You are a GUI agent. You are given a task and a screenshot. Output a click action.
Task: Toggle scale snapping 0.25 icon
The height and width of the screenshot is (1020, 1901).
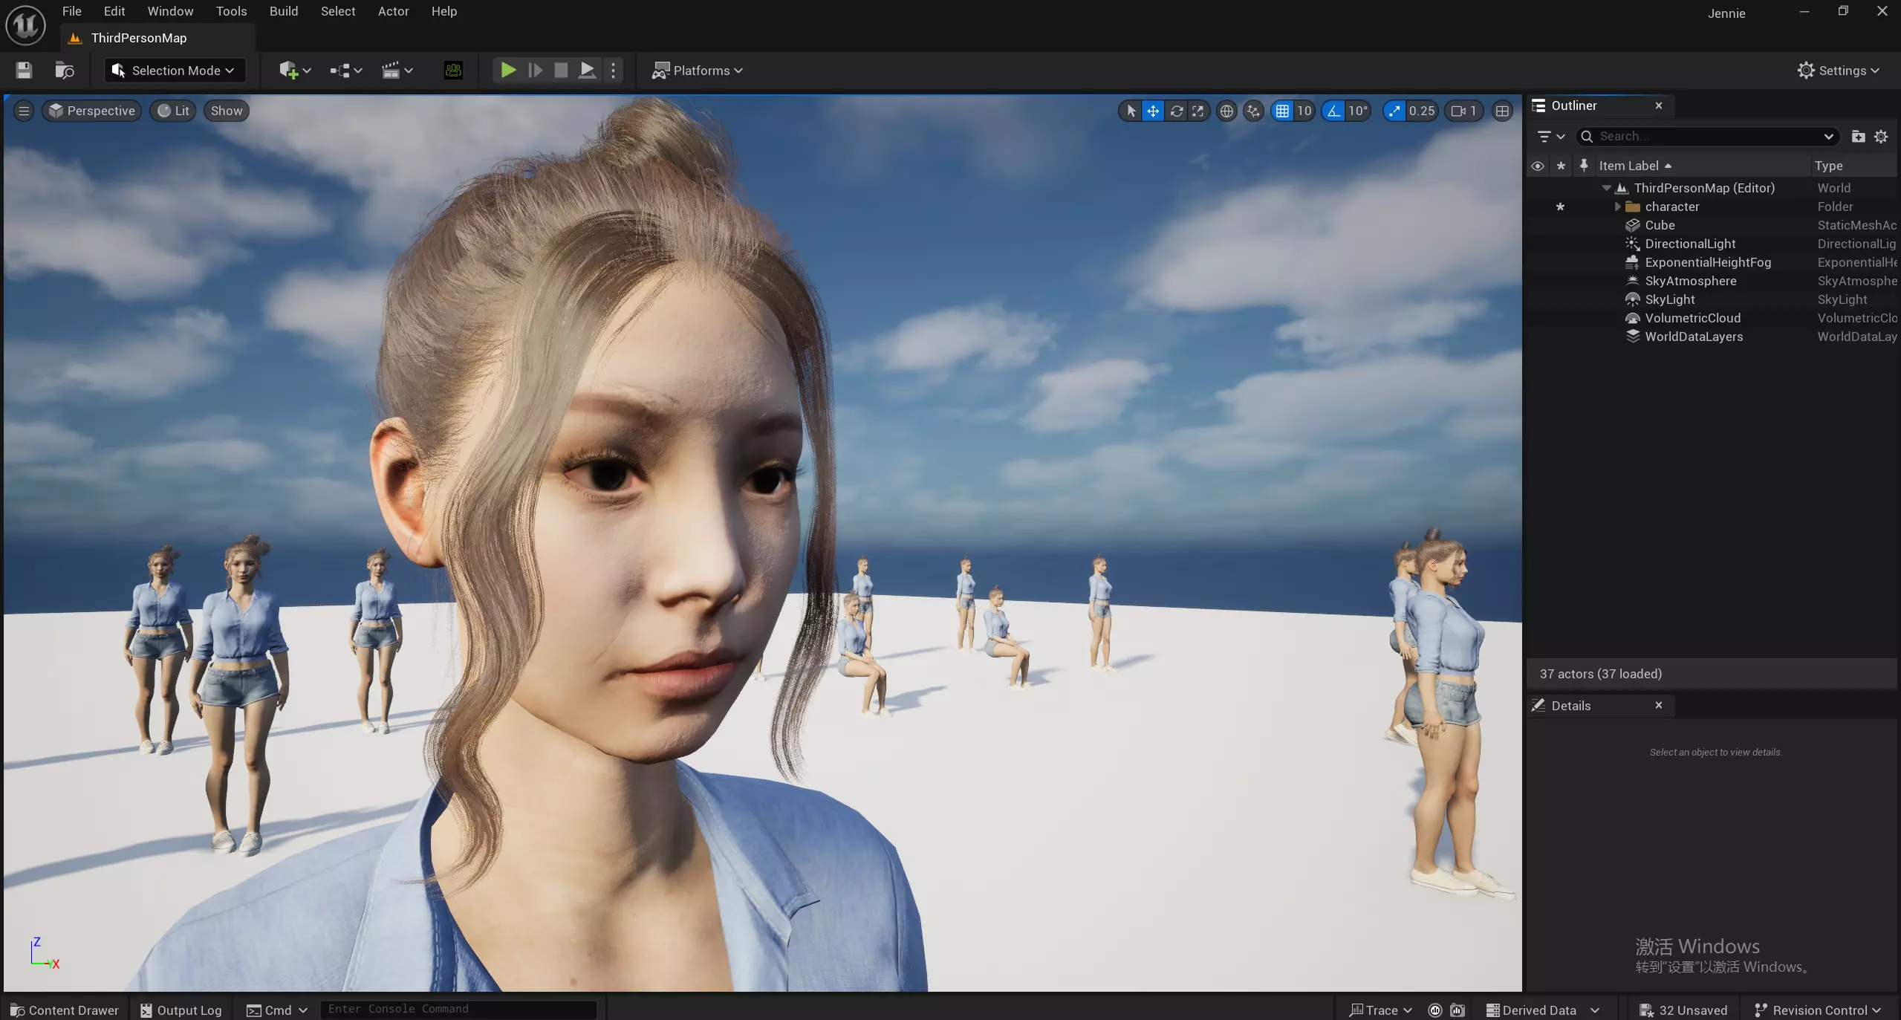tap(1394, 111)
